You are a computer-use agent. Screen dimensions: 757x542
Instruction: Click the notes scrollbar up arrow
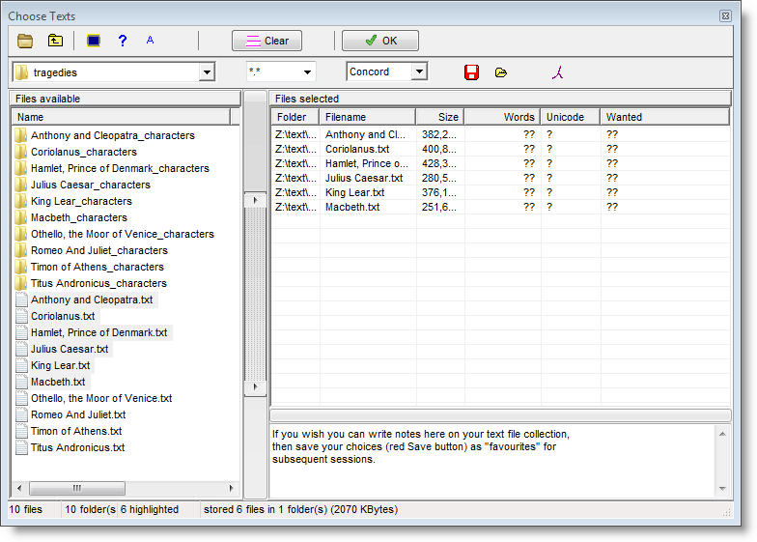[x=722, y=434]
